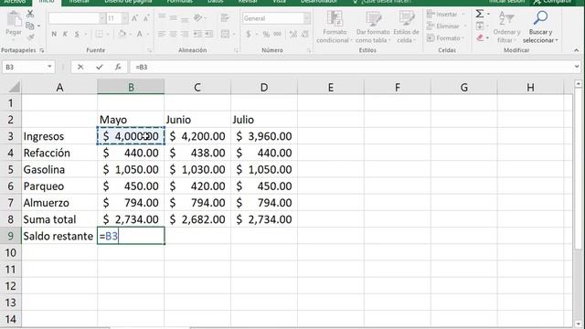Click the Format Painter brush icon
The height and width of the screenshot is (329, 585).
30,37
